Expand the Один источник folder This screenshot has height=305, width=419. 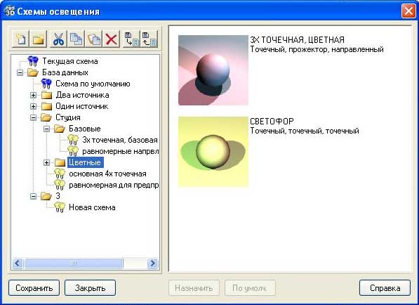[x=33, y=106]
